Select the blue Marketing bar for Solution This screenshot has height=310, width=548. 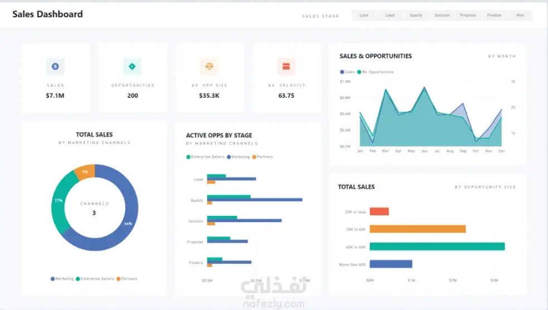(x=244, y=220)
